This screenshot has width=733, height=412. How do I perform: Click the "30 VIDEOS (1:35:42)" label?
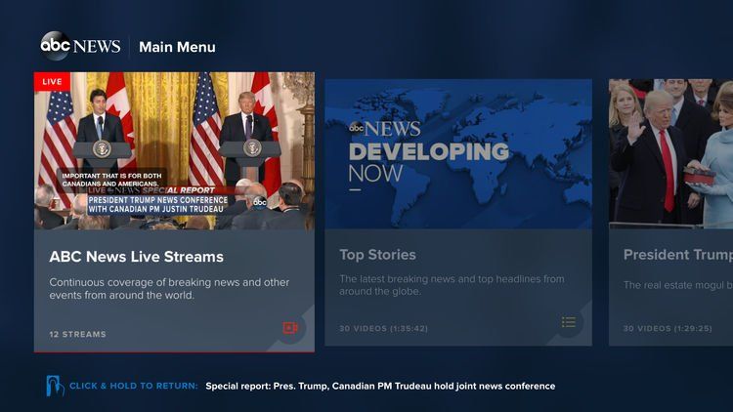tap(383, 329)
